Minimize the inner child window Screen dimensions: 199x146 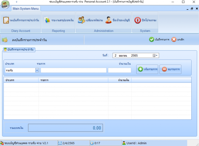coord(188,9)
